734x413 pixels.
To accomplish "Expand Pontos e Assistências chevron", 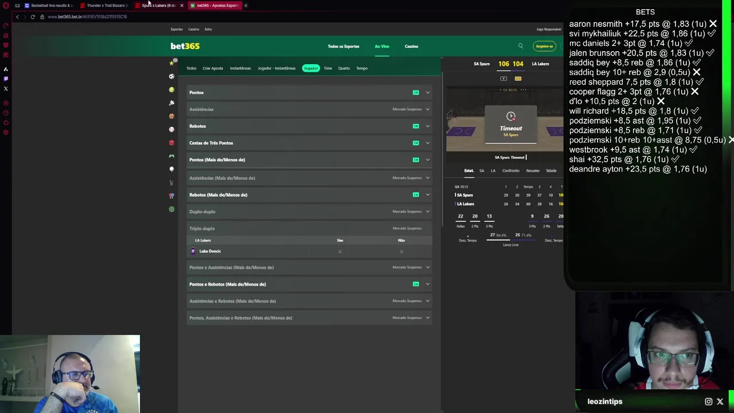I will click(427, 267).
